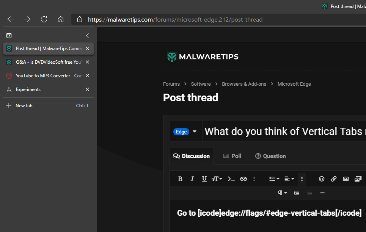Click the address bar URL
This screenshot has width=366, height=232.
coord(175,20)
